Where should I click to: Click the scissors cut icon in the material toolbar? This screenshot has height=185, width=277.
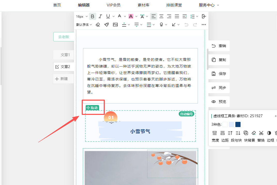tap(261, 133)
